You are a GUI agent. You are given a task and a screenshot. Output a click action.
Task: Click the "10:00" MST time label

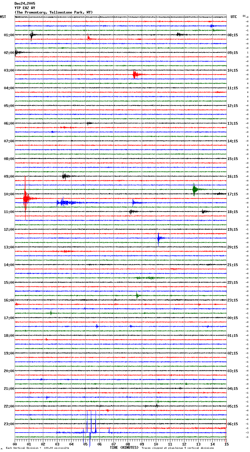tap(9, 194)
